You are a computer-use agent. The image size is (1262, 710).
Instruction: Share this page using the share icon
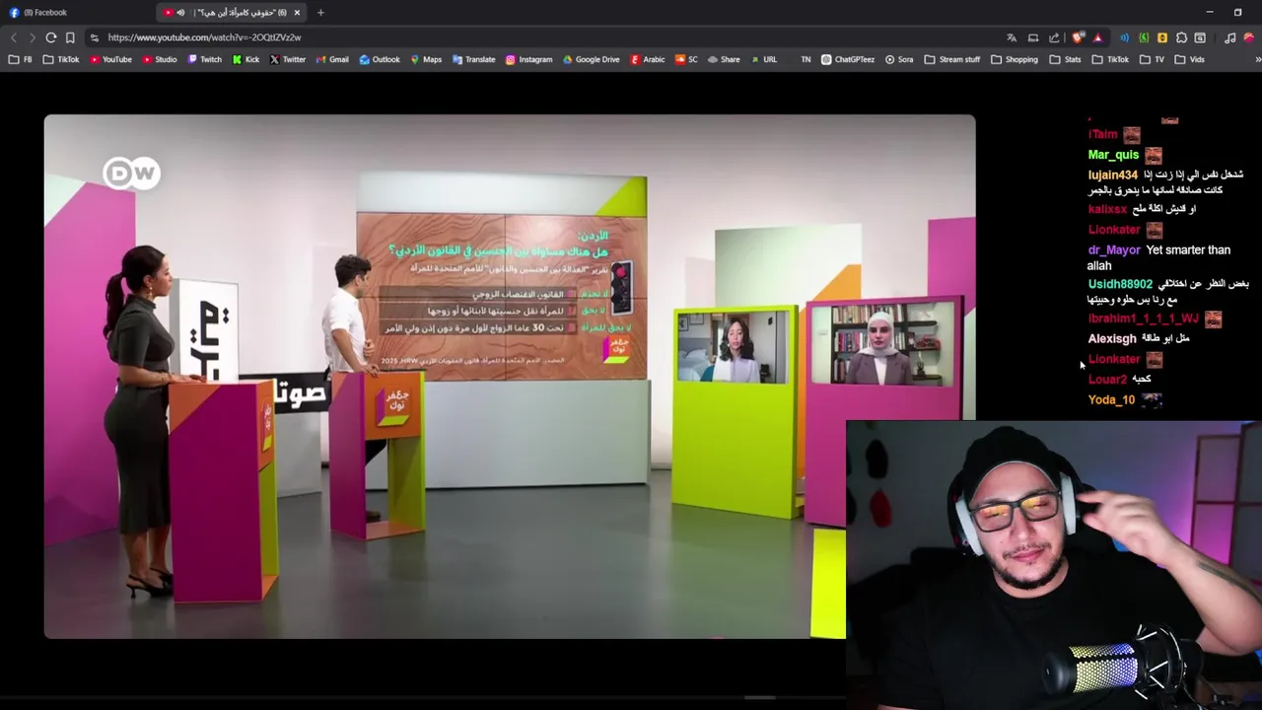[1054, 37]
